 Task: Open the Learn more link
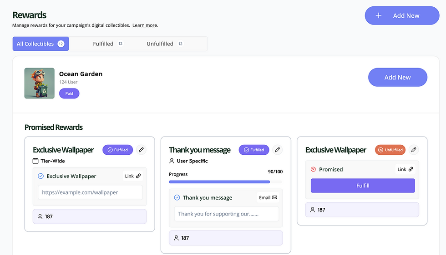click(145, 25)
